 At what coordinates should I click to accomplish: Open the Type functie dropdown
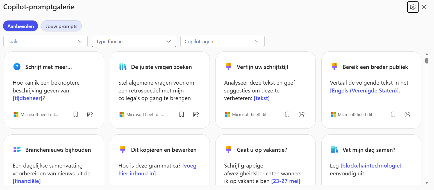point(134,41)
